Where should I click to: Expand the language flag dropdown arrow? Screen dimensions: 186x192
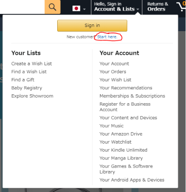(x=84, y=9)
